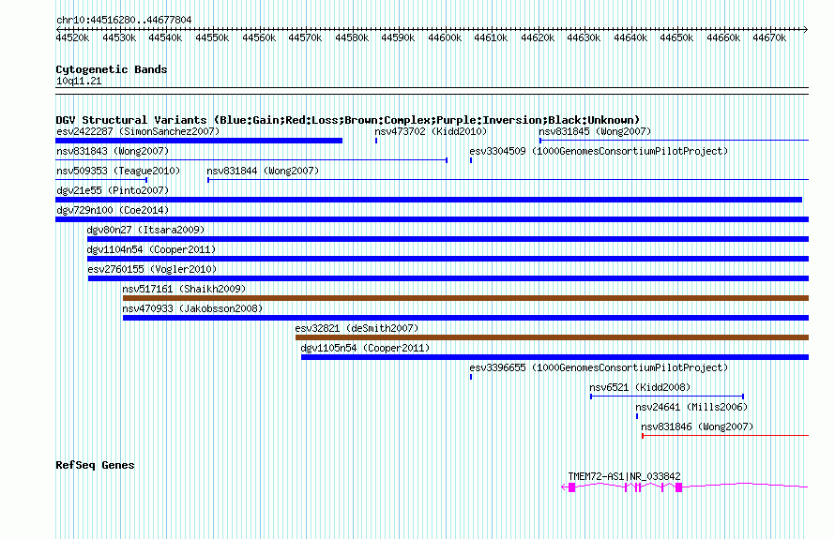The width and height of the screenshot is (835, 539).
Task: Click the 44670k ruler position
Action: point(769,37)
